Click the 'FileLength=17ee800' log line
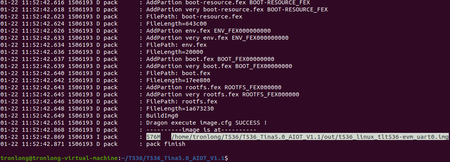450x162 pixels. [x=178, y=81]
